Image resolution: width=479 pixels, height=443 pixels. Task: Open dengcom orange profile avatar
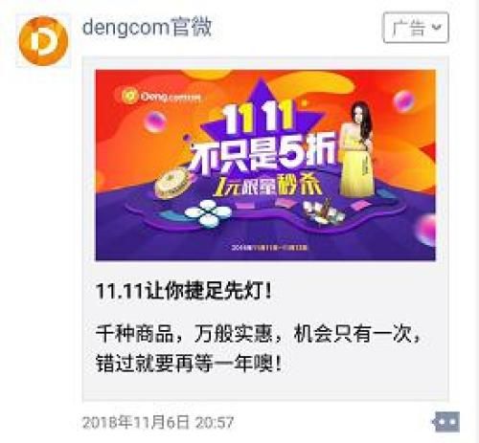point(43,41)
